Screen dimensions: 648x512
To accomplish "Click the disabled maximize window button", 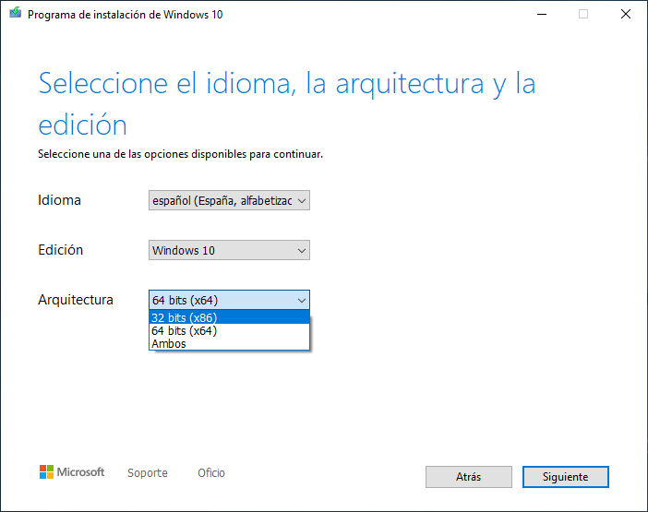I will (582, 14).
